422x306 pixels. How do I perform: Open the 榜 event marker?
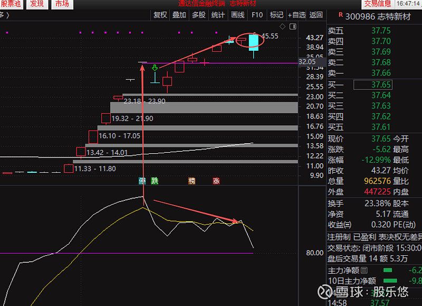[x=191, y=181]
